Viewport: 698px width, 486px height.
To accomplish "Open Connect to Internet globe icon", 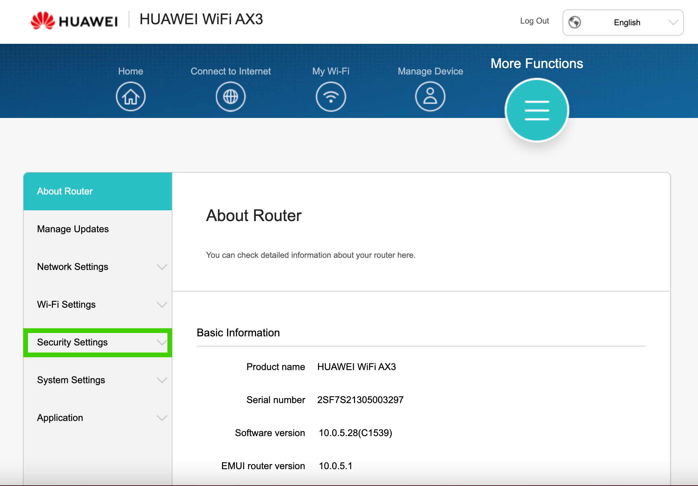I will click(231, 97).
